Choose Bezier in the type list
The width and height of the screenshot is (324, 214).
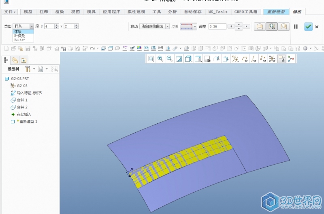23,40
